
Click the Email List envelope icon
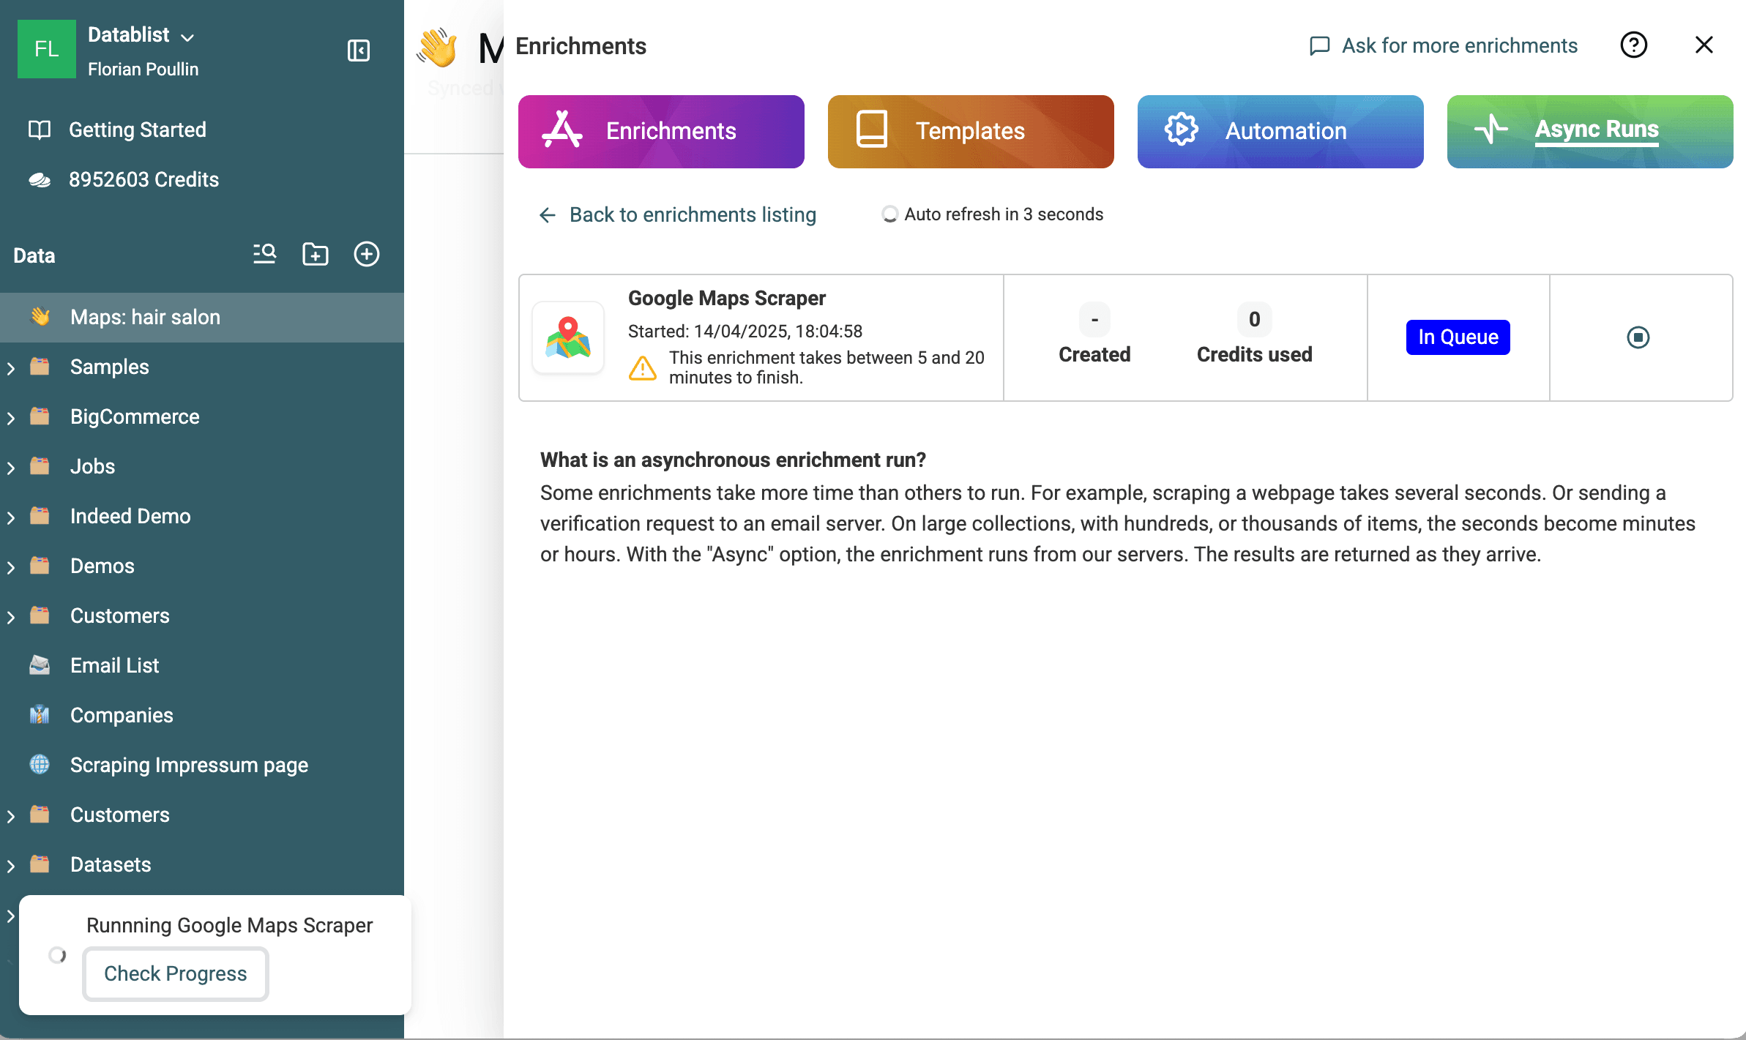(x=40, y=665)
